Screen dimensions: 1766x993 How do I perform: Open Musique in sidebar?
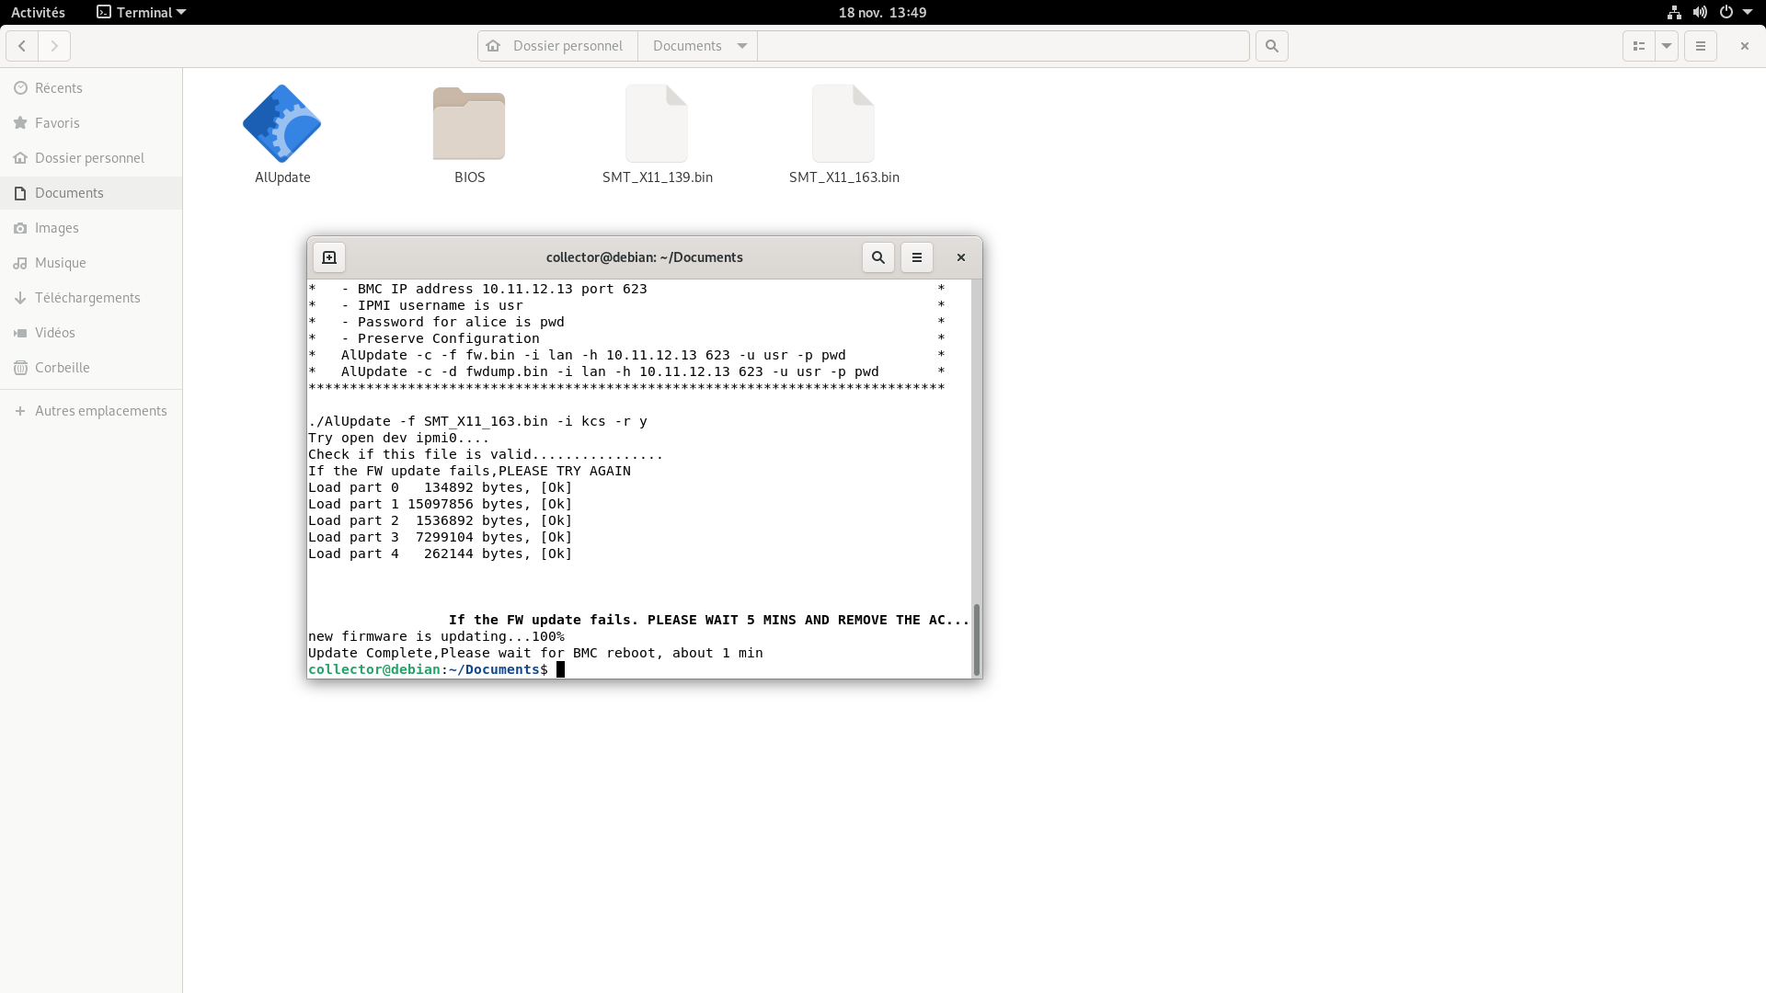click(91, 263)
